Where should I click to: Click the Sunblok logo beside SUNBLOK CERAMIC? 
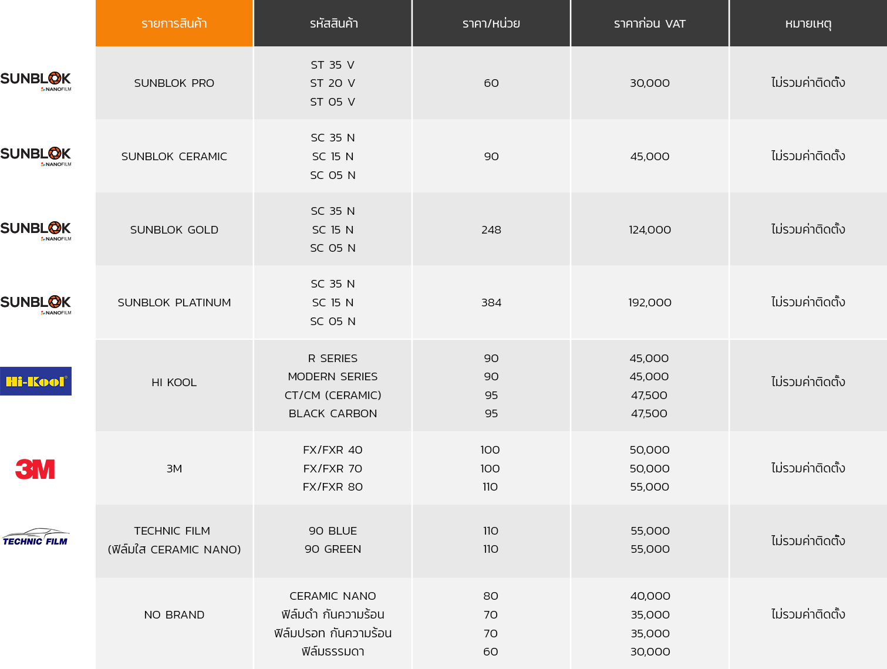point(36,157)
